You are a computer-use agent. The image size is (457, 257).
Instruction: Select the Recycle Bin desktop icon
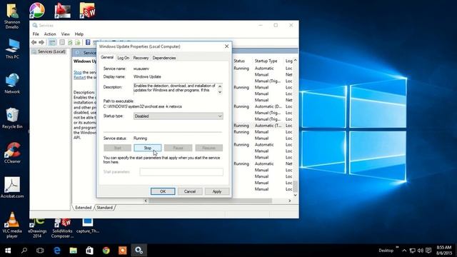point(12,118)
